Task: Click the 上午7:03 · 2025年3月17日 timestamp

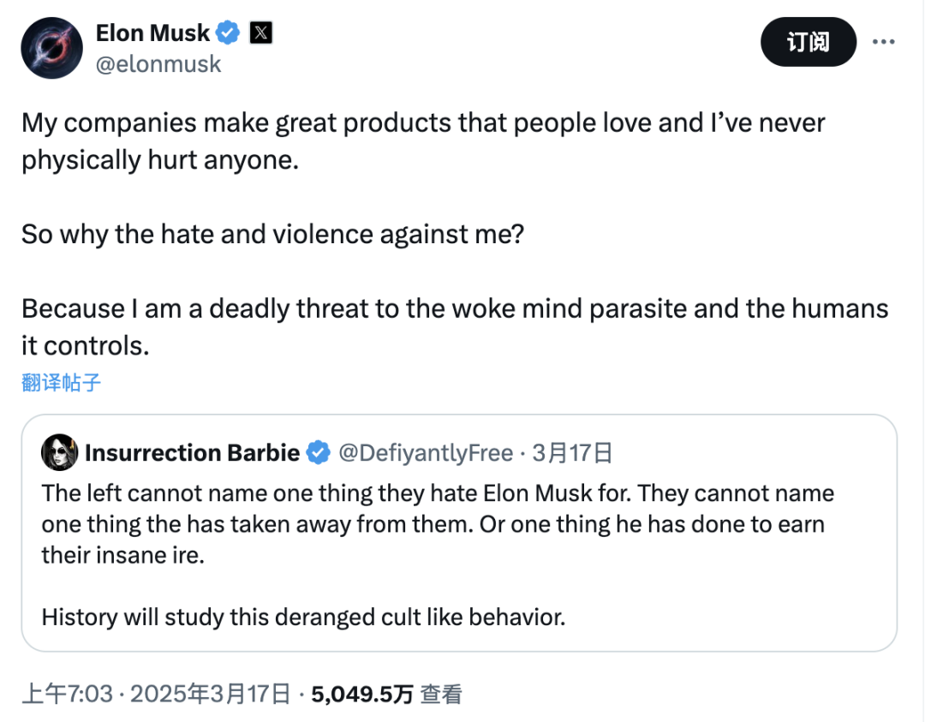Action: (157, 694)
